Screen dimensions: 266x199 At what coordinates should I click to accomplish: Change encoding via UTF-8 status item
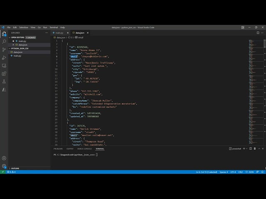[233, 172]
